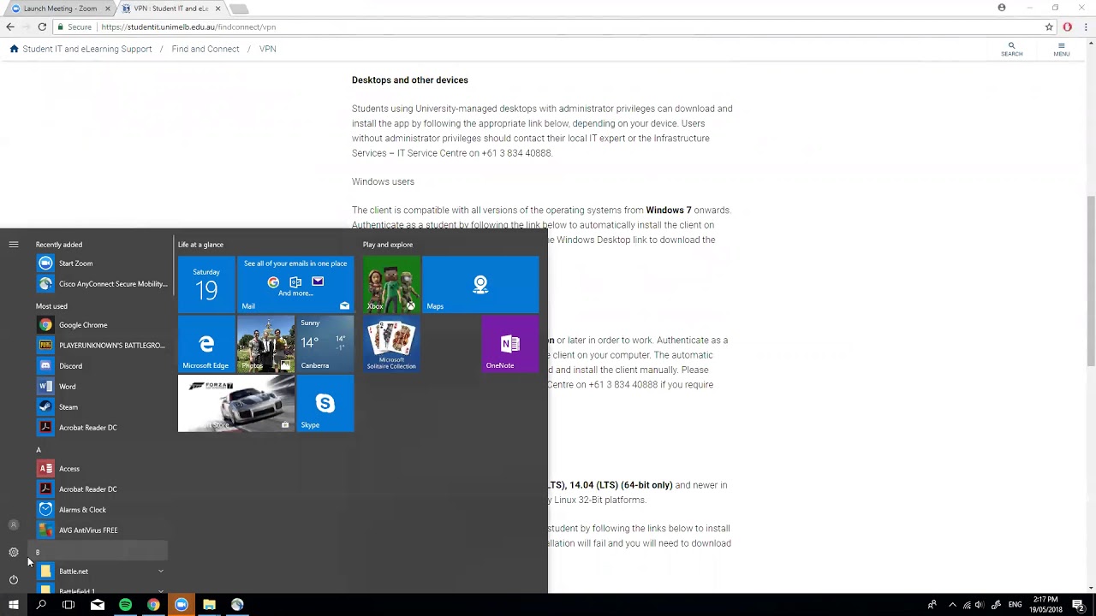Image resolution: width=1096 pixels, height=616 pixels.
Task: Open Access in the A section
Action: pyautogui.click(x=101, y=469)
